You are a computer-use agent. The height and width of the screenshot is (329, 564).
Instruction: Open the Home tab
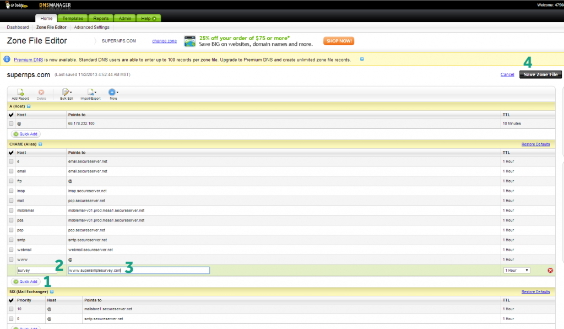point(46,18)
